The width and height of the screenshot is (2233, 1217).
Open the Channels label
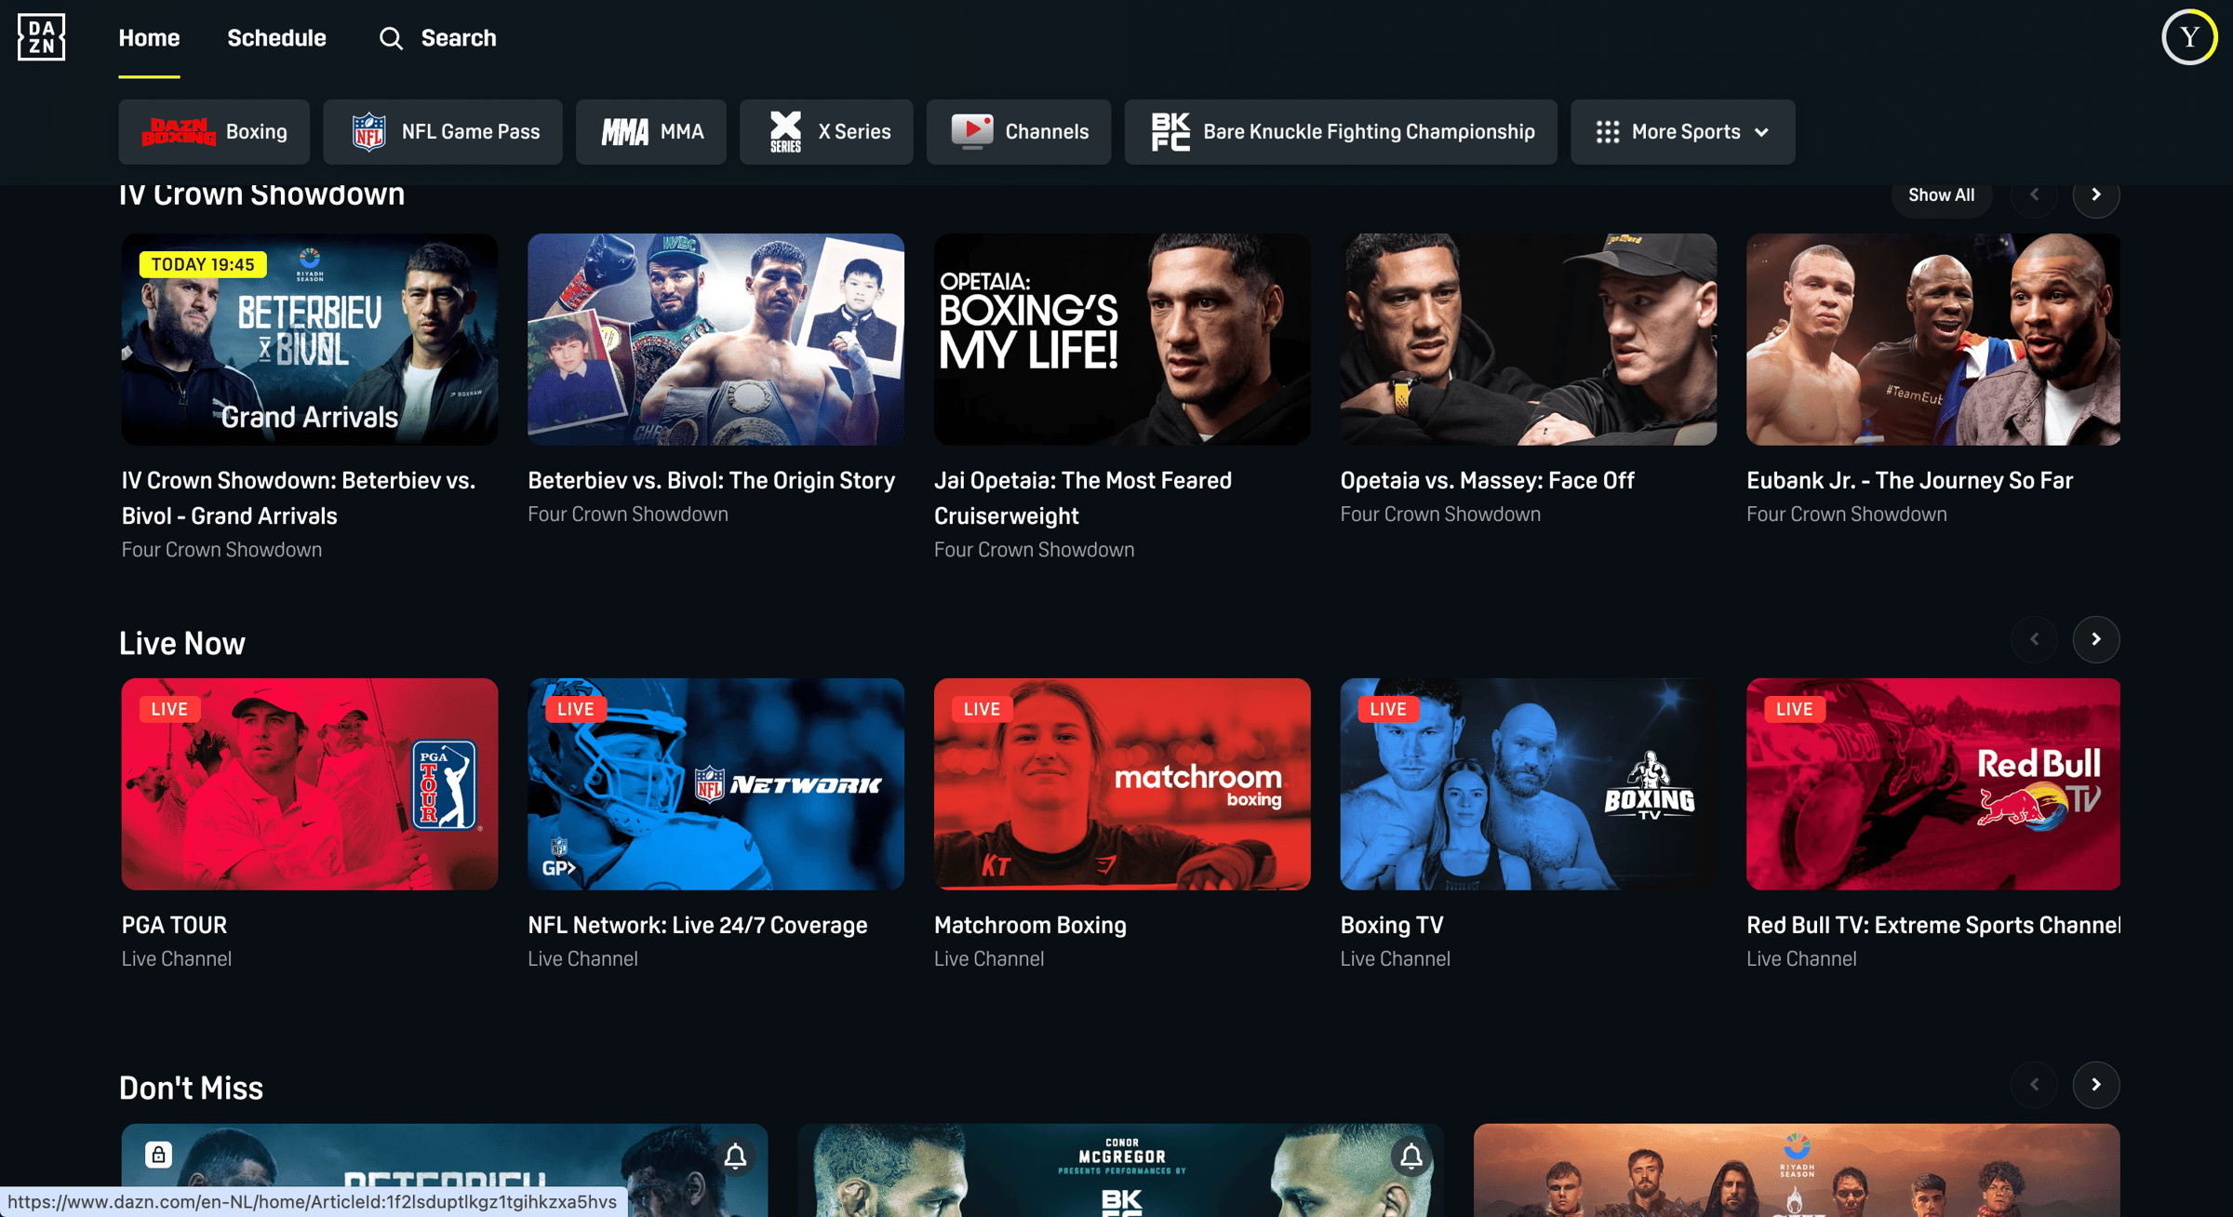pos(1047,132)
